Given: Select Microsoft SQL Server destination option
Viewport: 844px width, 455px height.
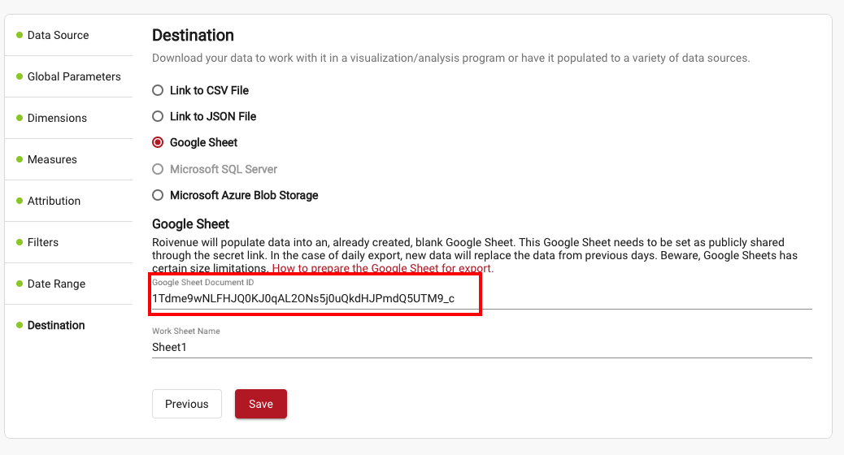Looking at the screenshot, I should coord(158,169).
